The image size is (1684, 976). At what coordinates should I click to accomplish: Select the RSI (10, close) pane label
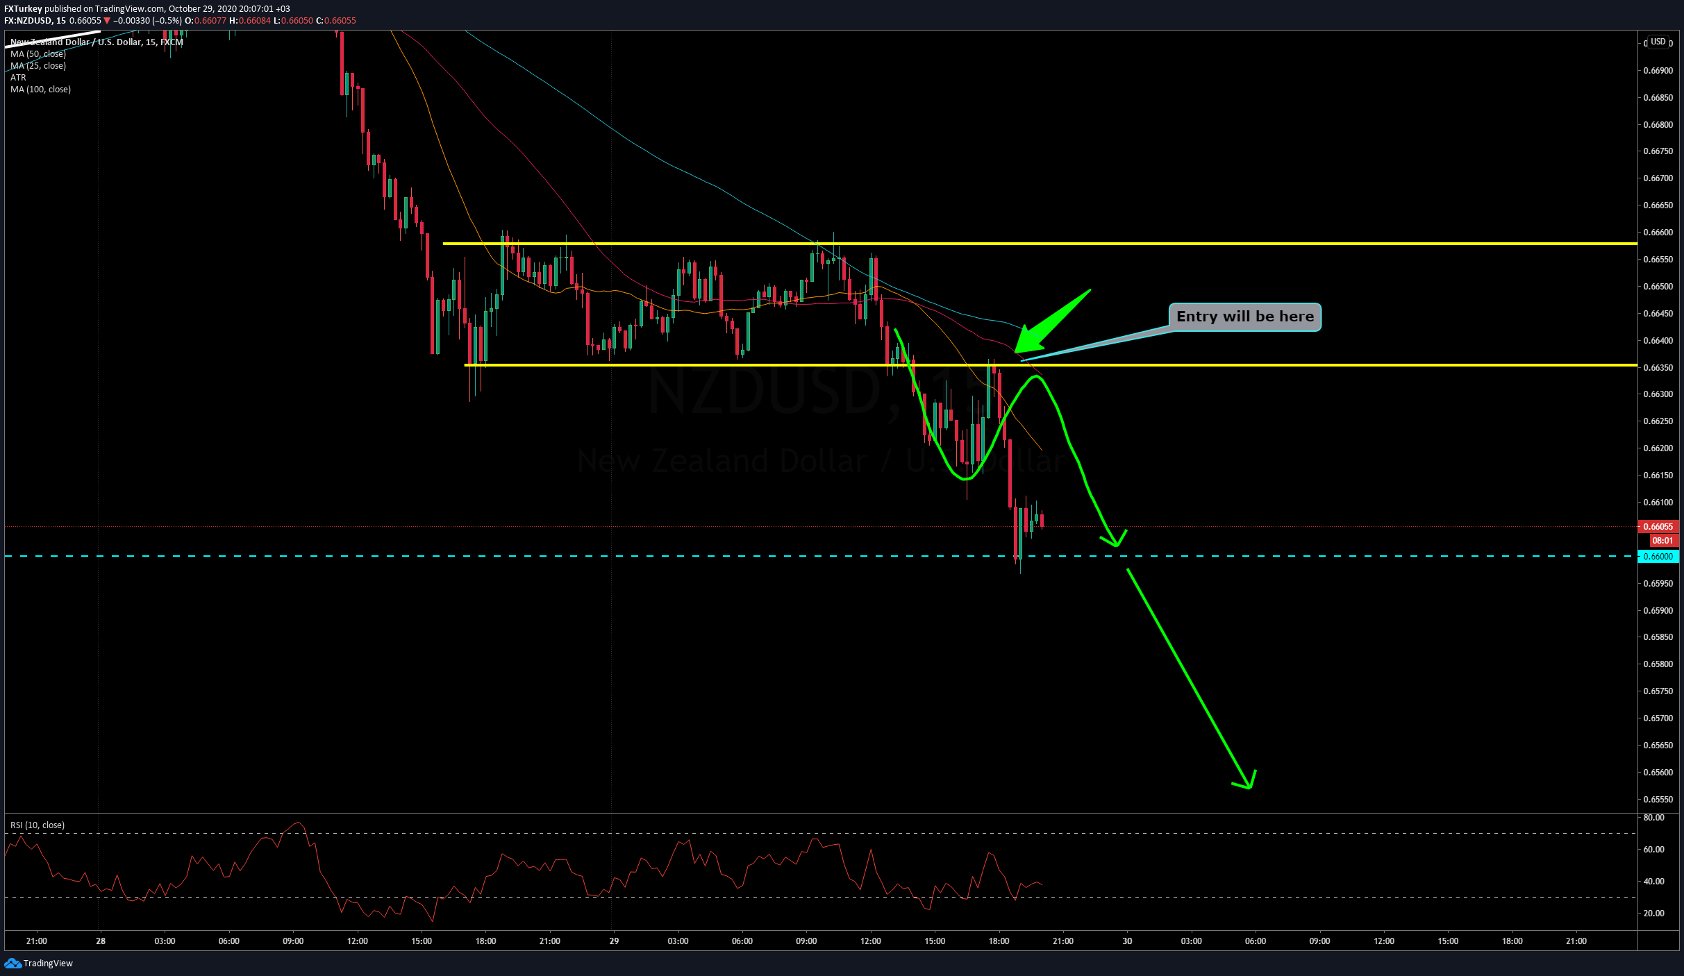point(37,825)
